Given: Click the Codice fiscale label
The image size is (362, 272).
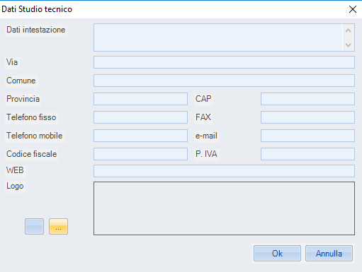Looking at the screenshot, I should [x=32, y=154].
